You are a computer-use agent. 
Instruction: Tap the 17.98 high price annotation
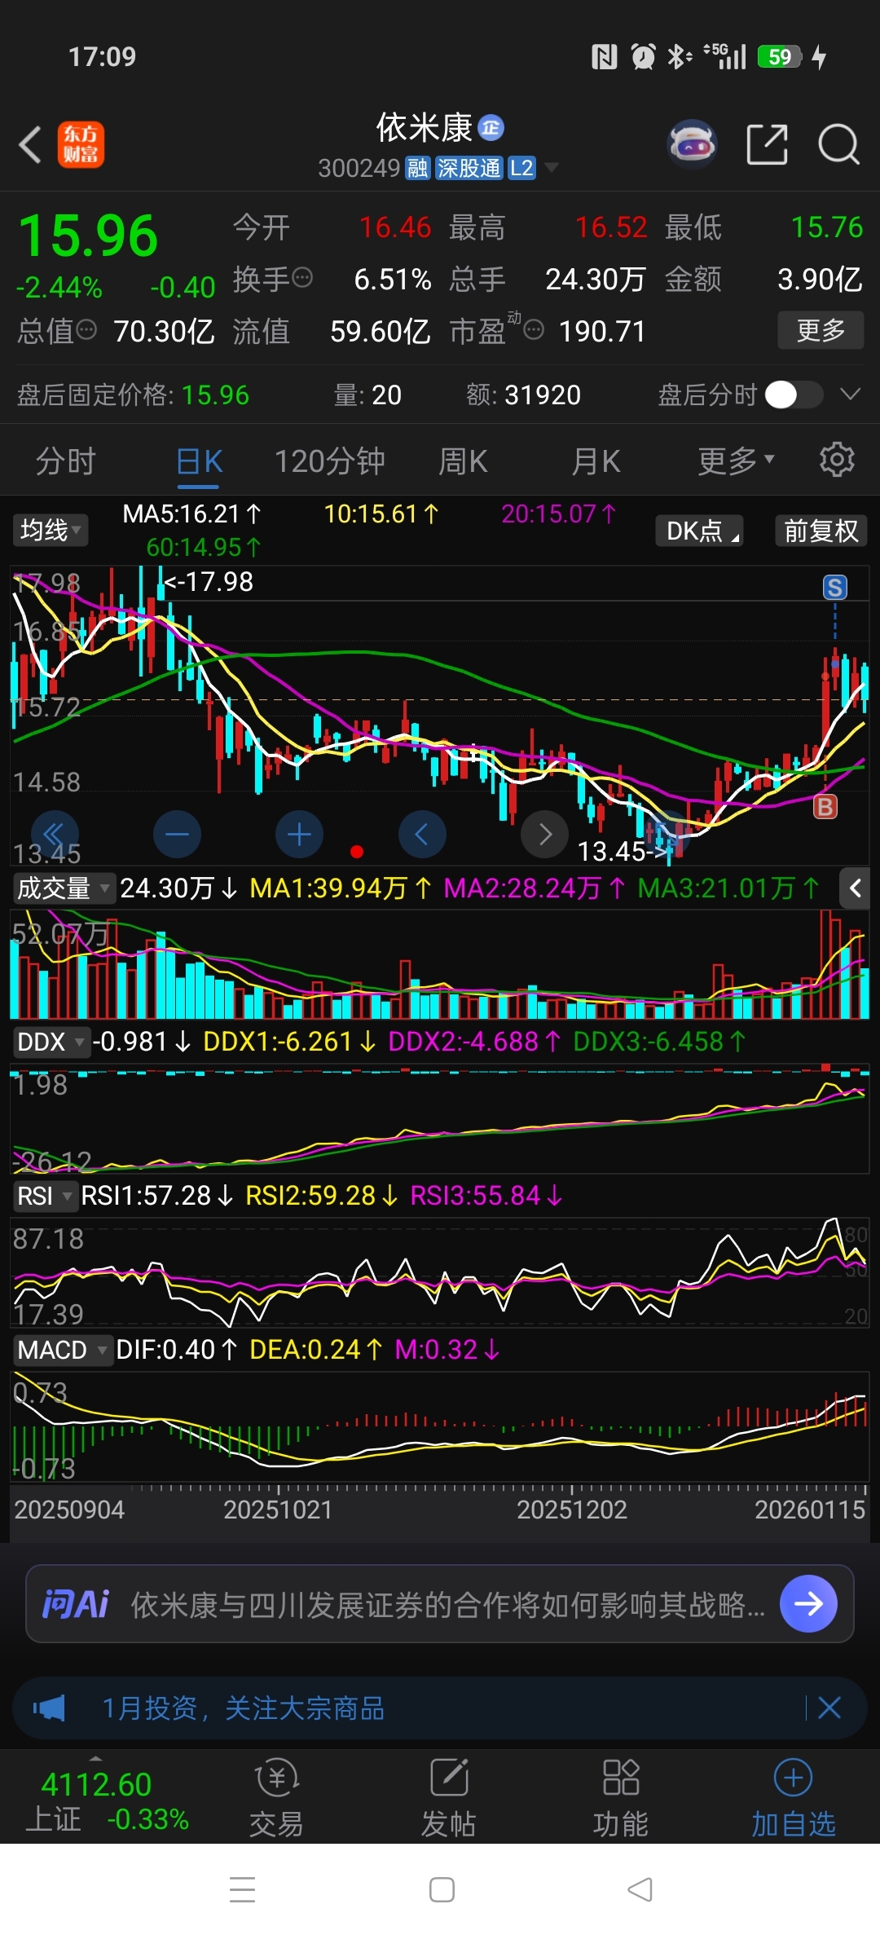click(209, 581)
